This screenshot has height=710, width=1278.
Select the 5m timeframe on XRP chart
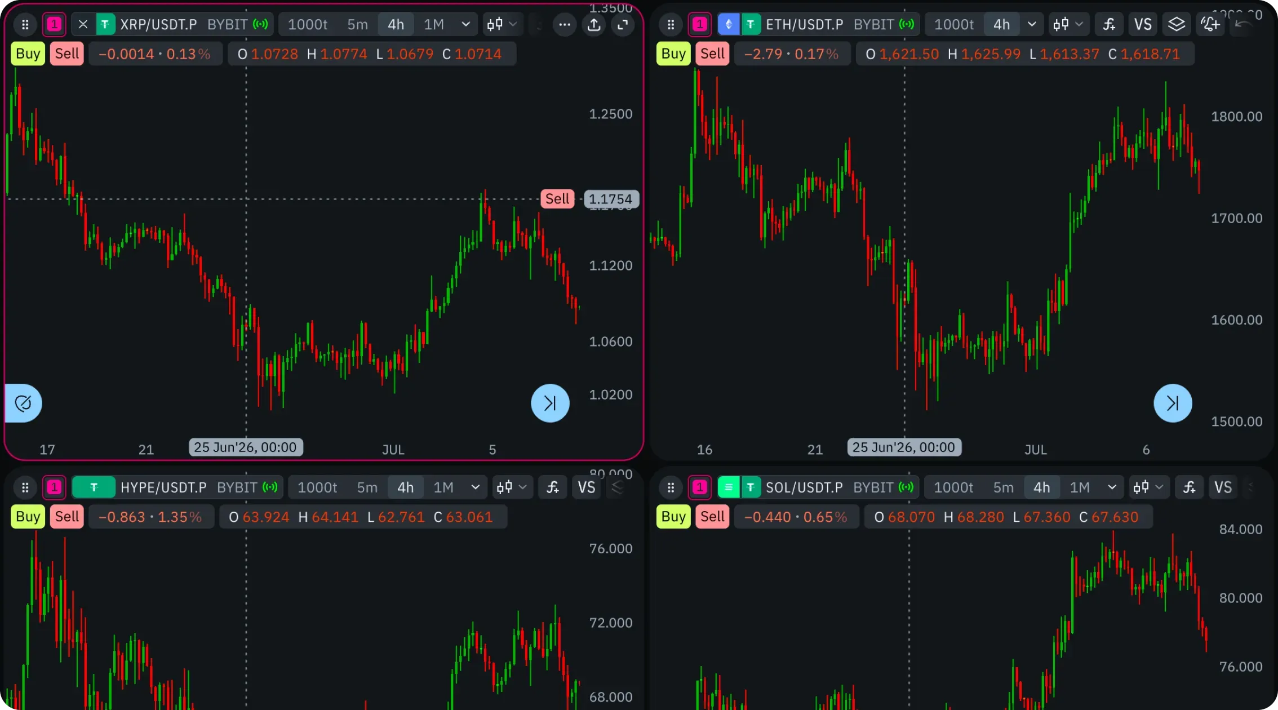pyautogui.click(x=357, y=25)
